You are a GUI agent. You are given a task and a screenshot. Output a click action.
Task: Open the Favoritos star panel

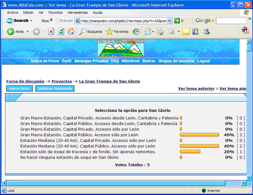pos(117,32)
